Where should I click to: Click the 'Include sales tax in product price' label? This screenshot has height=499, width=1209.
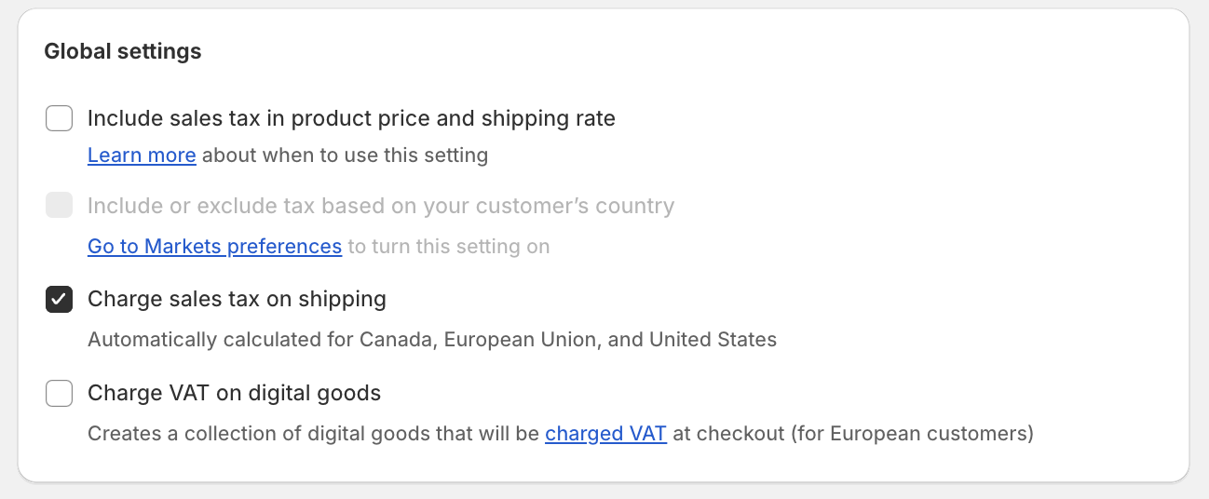point(351,119)
